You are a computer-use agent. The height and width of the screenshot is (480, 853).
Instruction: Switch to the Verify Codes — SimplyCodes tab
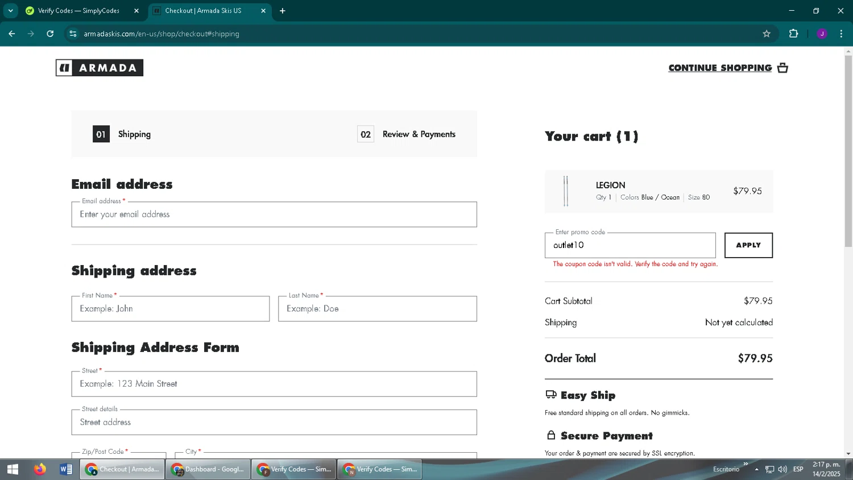78,11
